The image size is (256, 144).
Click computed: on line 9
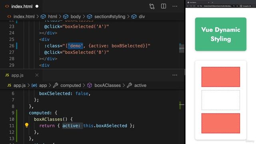click(40, 113)
